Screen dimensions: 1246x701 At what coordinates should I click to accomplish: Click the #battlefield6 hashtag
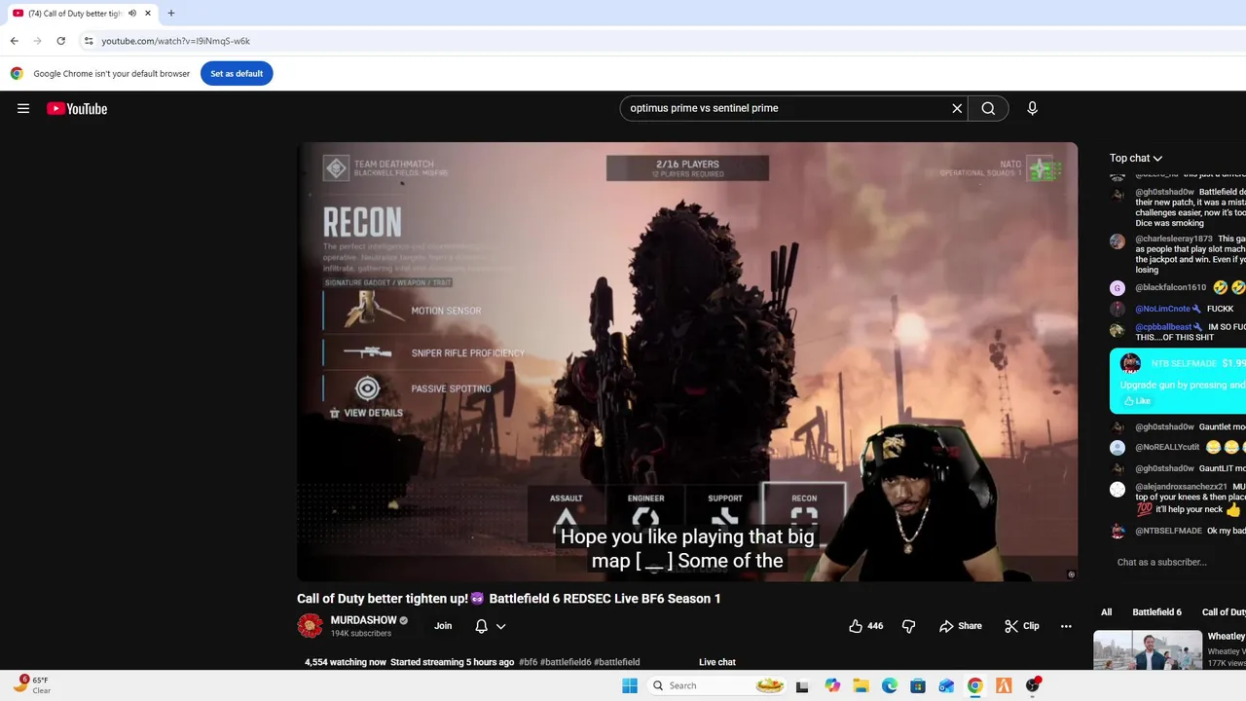pos(566,662)
